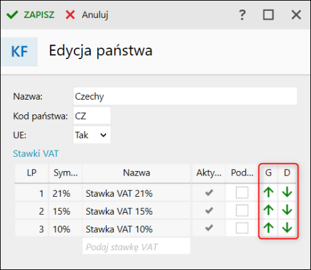The height and width of the screenshot is (270, 311).
Task: Select the Stawka VAT 15% name cell
Action: click(x=136, y=211)
